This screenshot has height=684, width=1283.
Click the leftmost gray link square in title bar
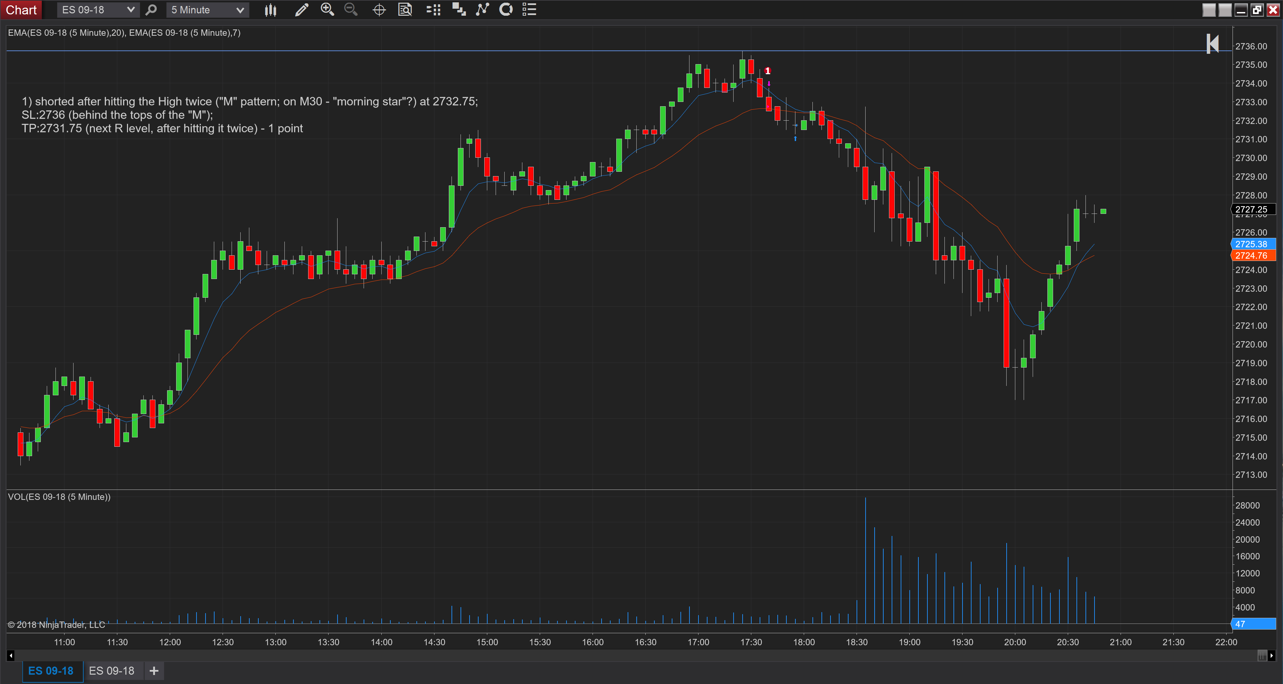[x=1209, y=10]
